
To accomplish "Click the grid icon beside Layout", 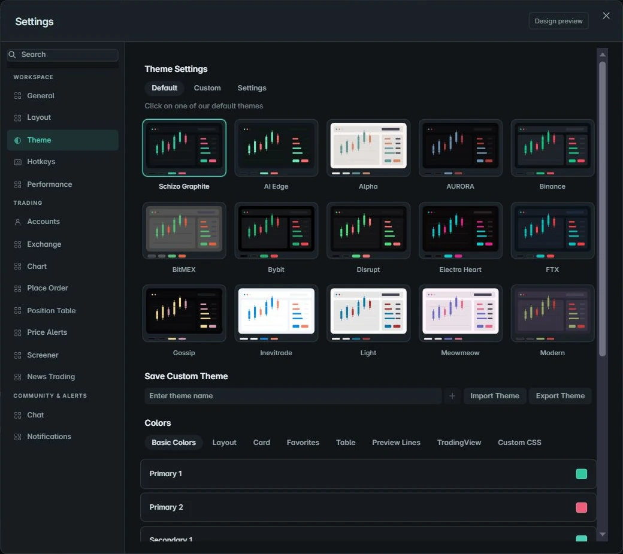I will pyautogui.click(x=17, y=117).
